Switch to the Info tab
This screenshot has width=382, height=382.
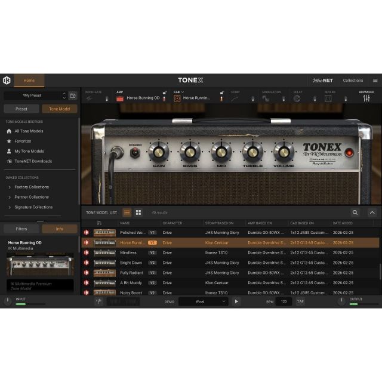pyautogui.click(x=60, y=229)
